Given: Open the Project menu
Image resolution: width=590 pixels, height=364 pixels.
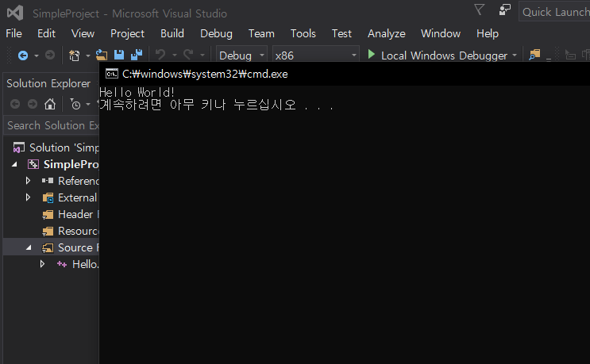Looking at the screenshot, I should pyautogui.click(x=127, y=33).
